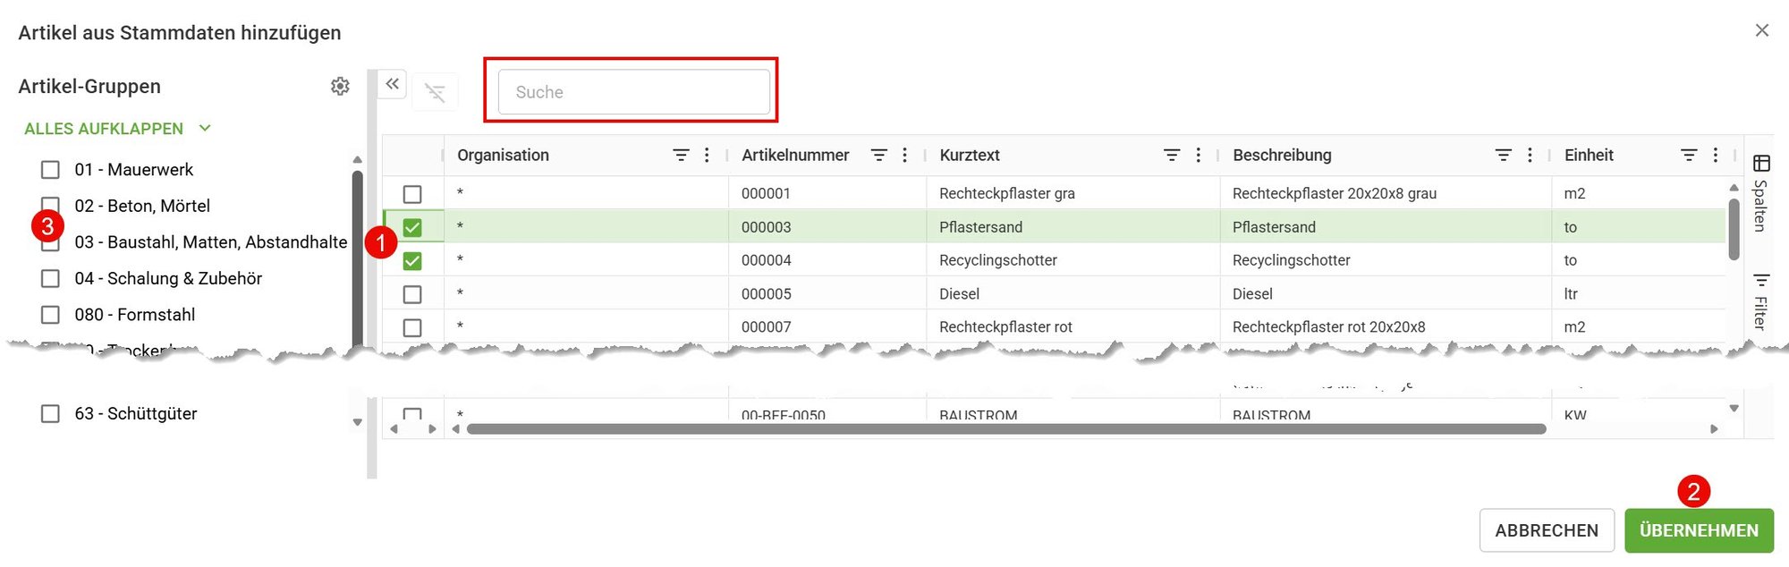Image resolution: width=1789 pixels, height=567 pixels.
Task: Click the group list scroll down arrow
Action: tap(358, 422)
